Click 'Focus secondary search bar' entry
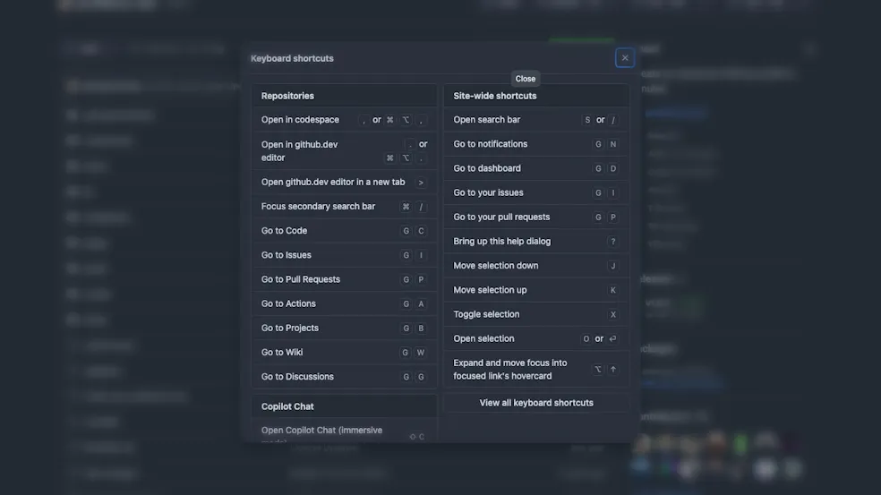This screenshot has height=495, width=881. (x=345, y=206)
